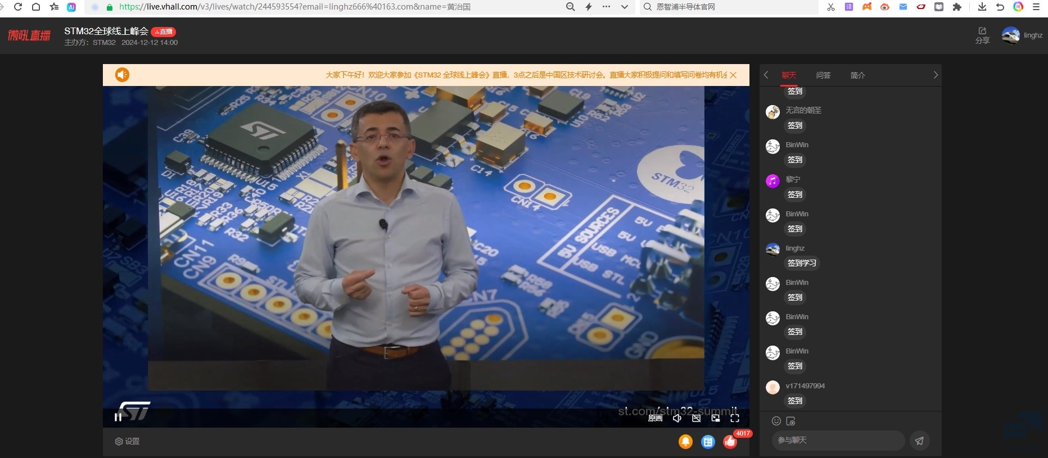Focus the 参与聊天 chat input field
This screenshot has width=1048, height=458.
pos(838,441)
